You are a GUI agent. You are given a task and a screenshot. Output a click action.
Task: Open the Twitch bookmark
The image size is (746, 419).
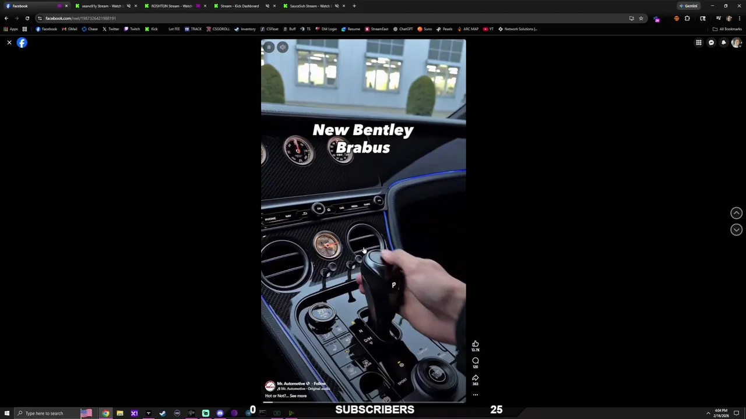[x=132, y=29]
